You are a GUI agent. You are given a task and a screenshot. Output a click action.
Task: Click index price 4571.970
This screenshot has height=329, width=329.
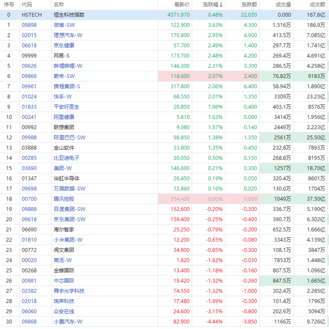pos(179,15)
